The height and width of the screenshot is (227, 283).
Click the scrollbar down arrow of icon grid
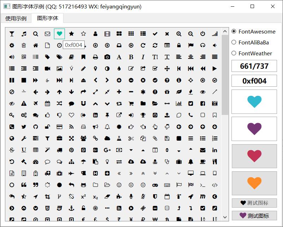point(225,217)
